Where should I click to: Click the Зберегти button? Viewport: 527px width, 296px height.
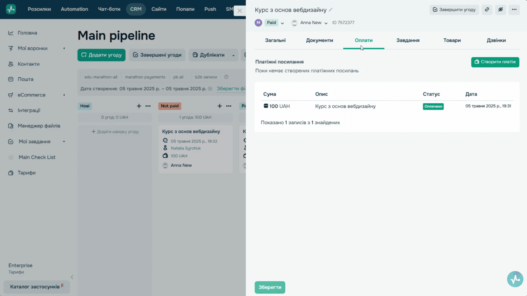270,287
